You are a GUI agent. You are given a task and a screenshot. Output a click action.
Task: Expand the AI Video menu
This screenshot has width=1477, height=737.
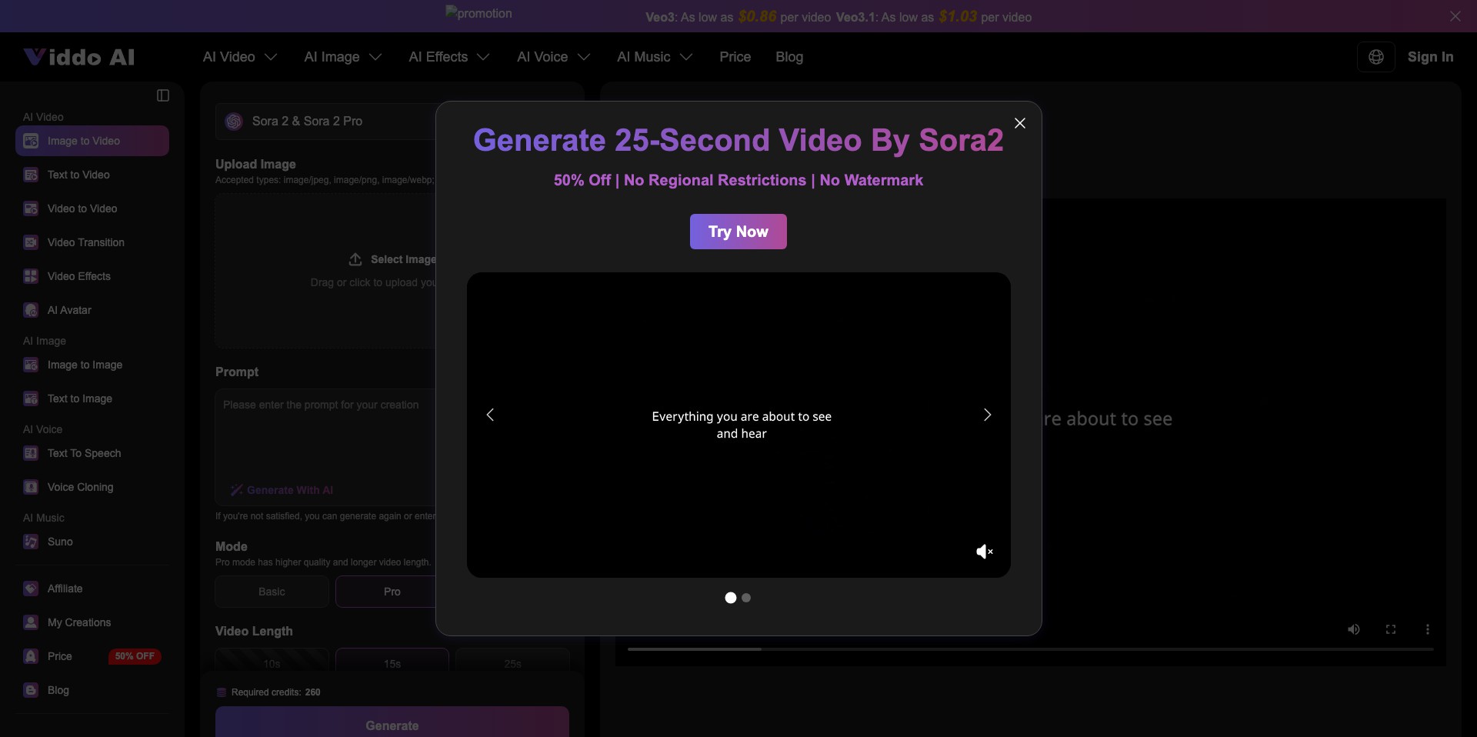[240, 57]
